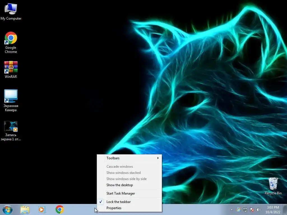Toggle Lock the taskbar option
The image size is (287, 215).
[129, 202]
